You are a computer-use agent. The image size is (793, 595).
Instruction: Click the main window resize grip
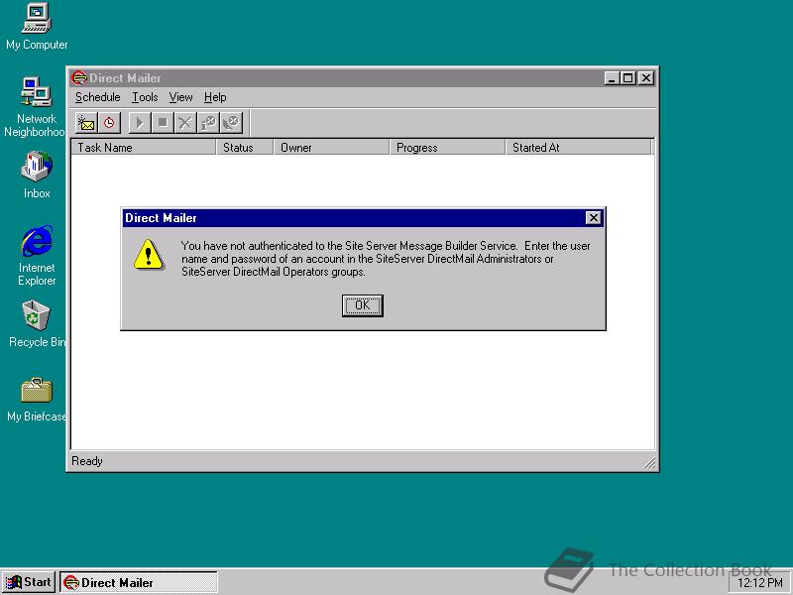649,462
